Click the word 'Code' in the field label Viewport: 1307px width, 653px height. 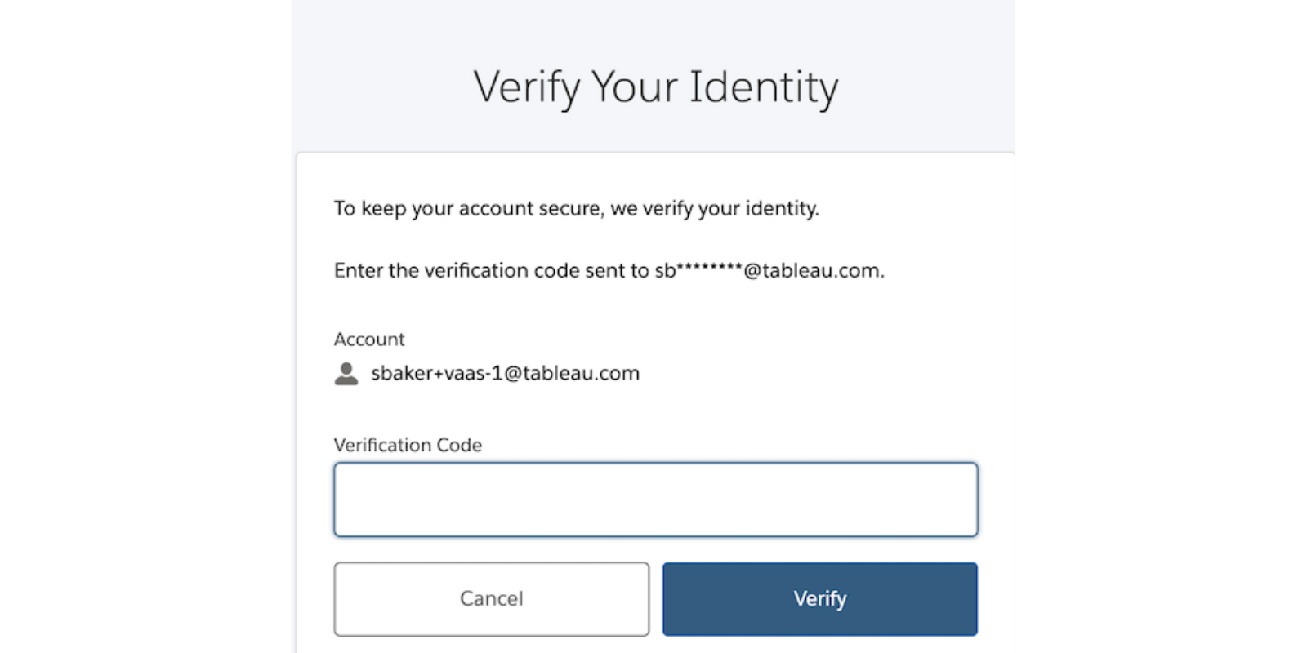click(x=459, y=445)
